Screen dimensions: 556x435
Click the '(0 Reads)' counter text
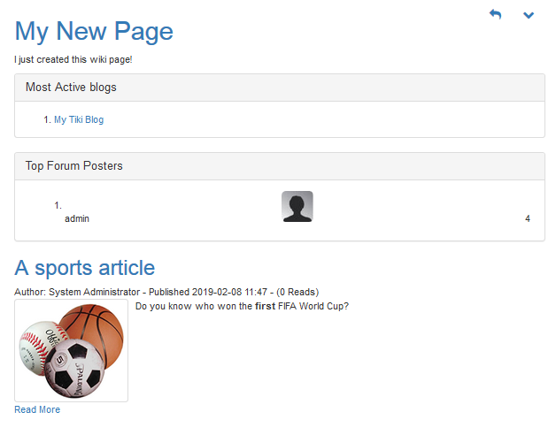coord(297,292)
